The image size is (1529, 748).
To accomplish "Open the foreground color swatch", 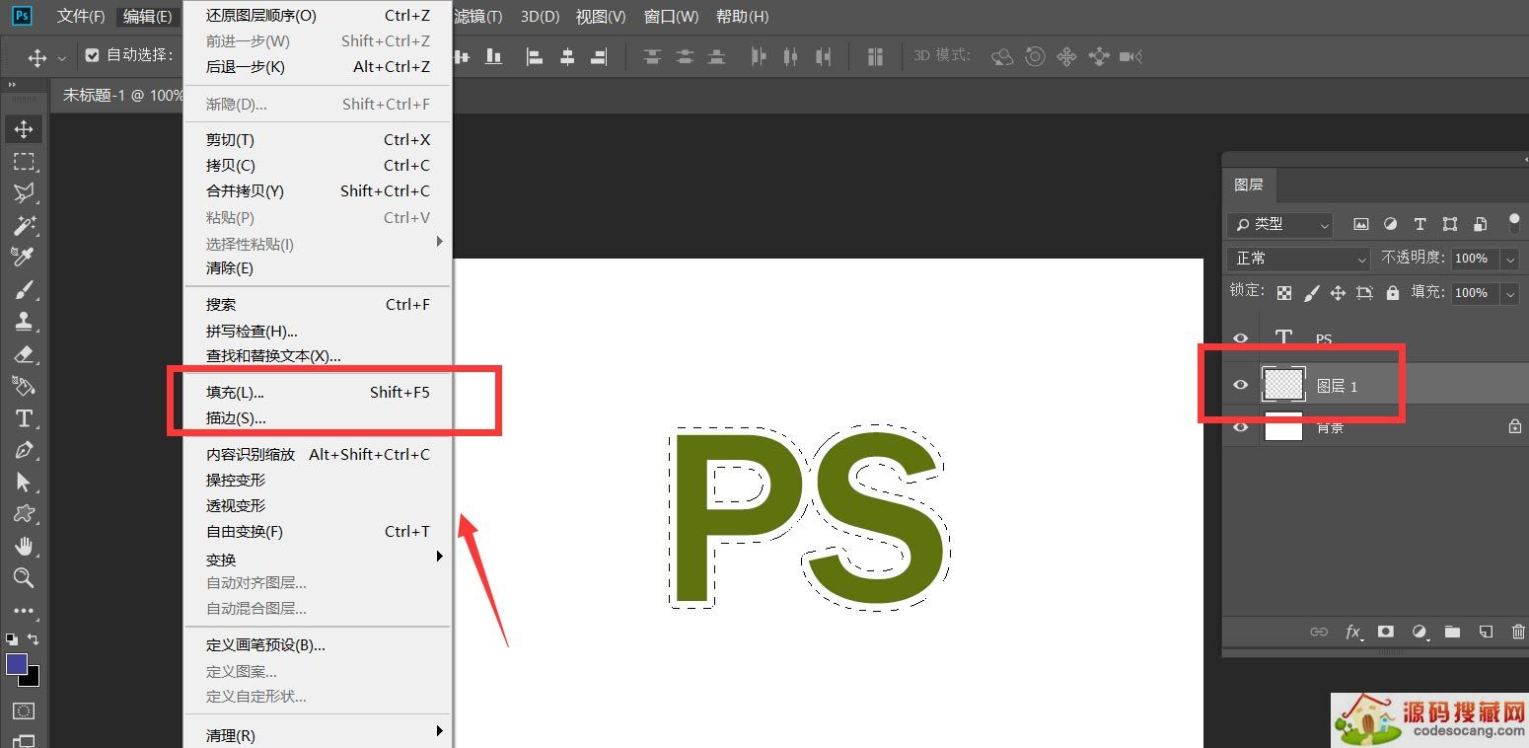I will coord(17,664).
